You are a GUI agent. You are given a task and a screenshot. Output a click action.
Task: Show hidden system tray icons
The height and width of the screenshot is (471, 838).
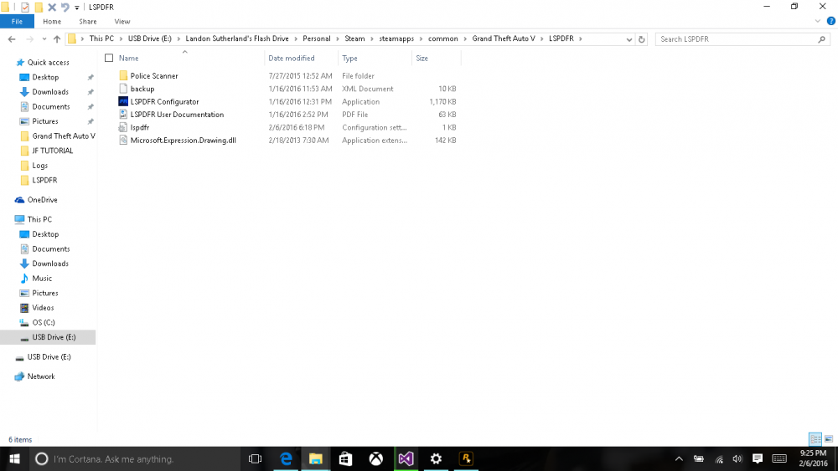(x=679, y=458)
